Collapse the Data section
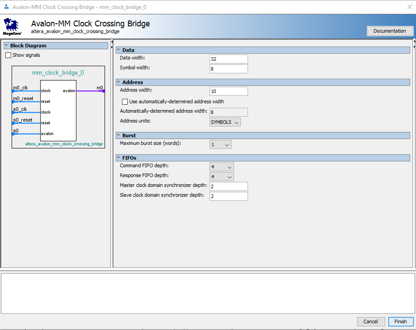 [x=118, y=50]
